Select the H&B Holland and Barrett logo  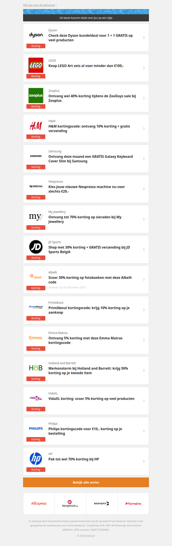point(36,368)
